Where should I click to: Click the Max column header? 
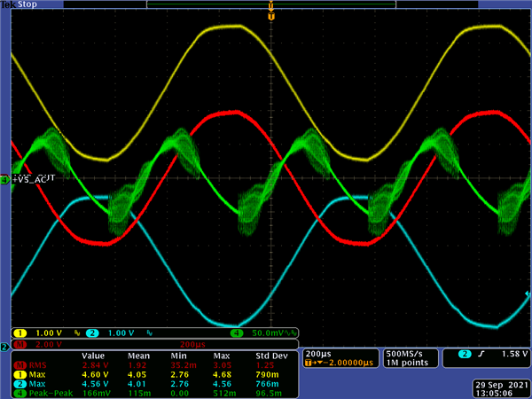point(221,356)
